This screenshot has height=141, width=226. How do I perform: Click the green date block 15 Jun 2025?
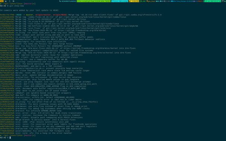212,1
